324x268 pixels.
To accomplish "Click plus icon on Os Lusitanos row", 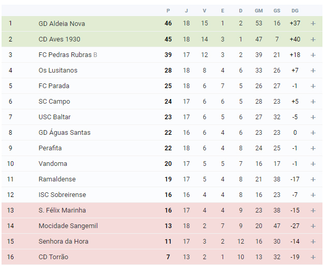I will (x=313, y=70).
